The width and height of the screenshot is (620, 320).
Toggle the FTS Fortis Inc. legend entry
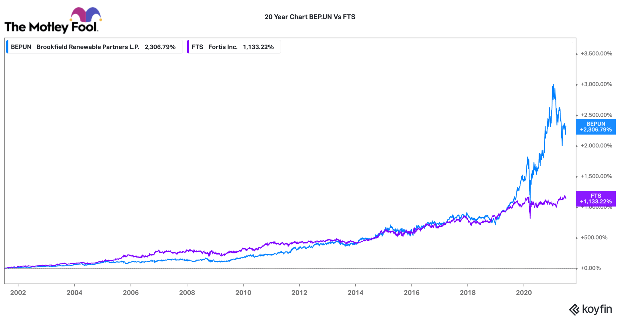pos(232,47)
